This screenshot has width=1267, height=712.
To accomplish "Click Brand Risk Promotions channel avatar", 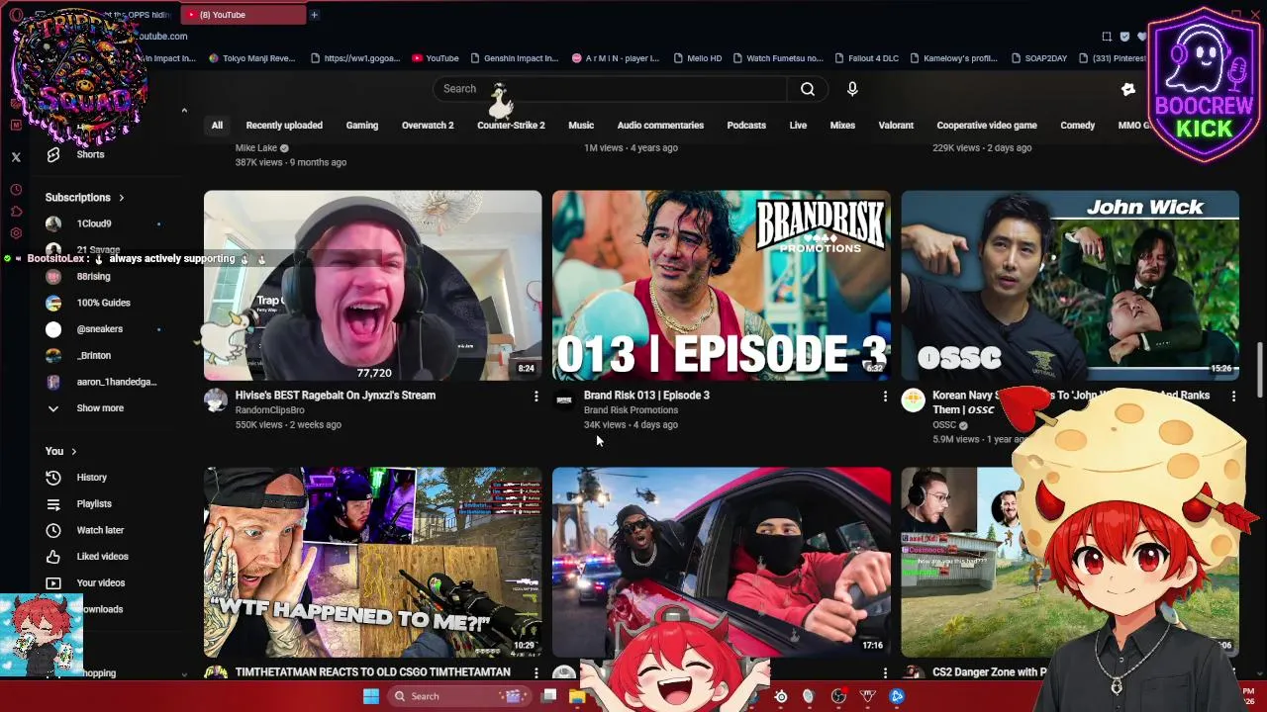I will [x=564, y=400].
